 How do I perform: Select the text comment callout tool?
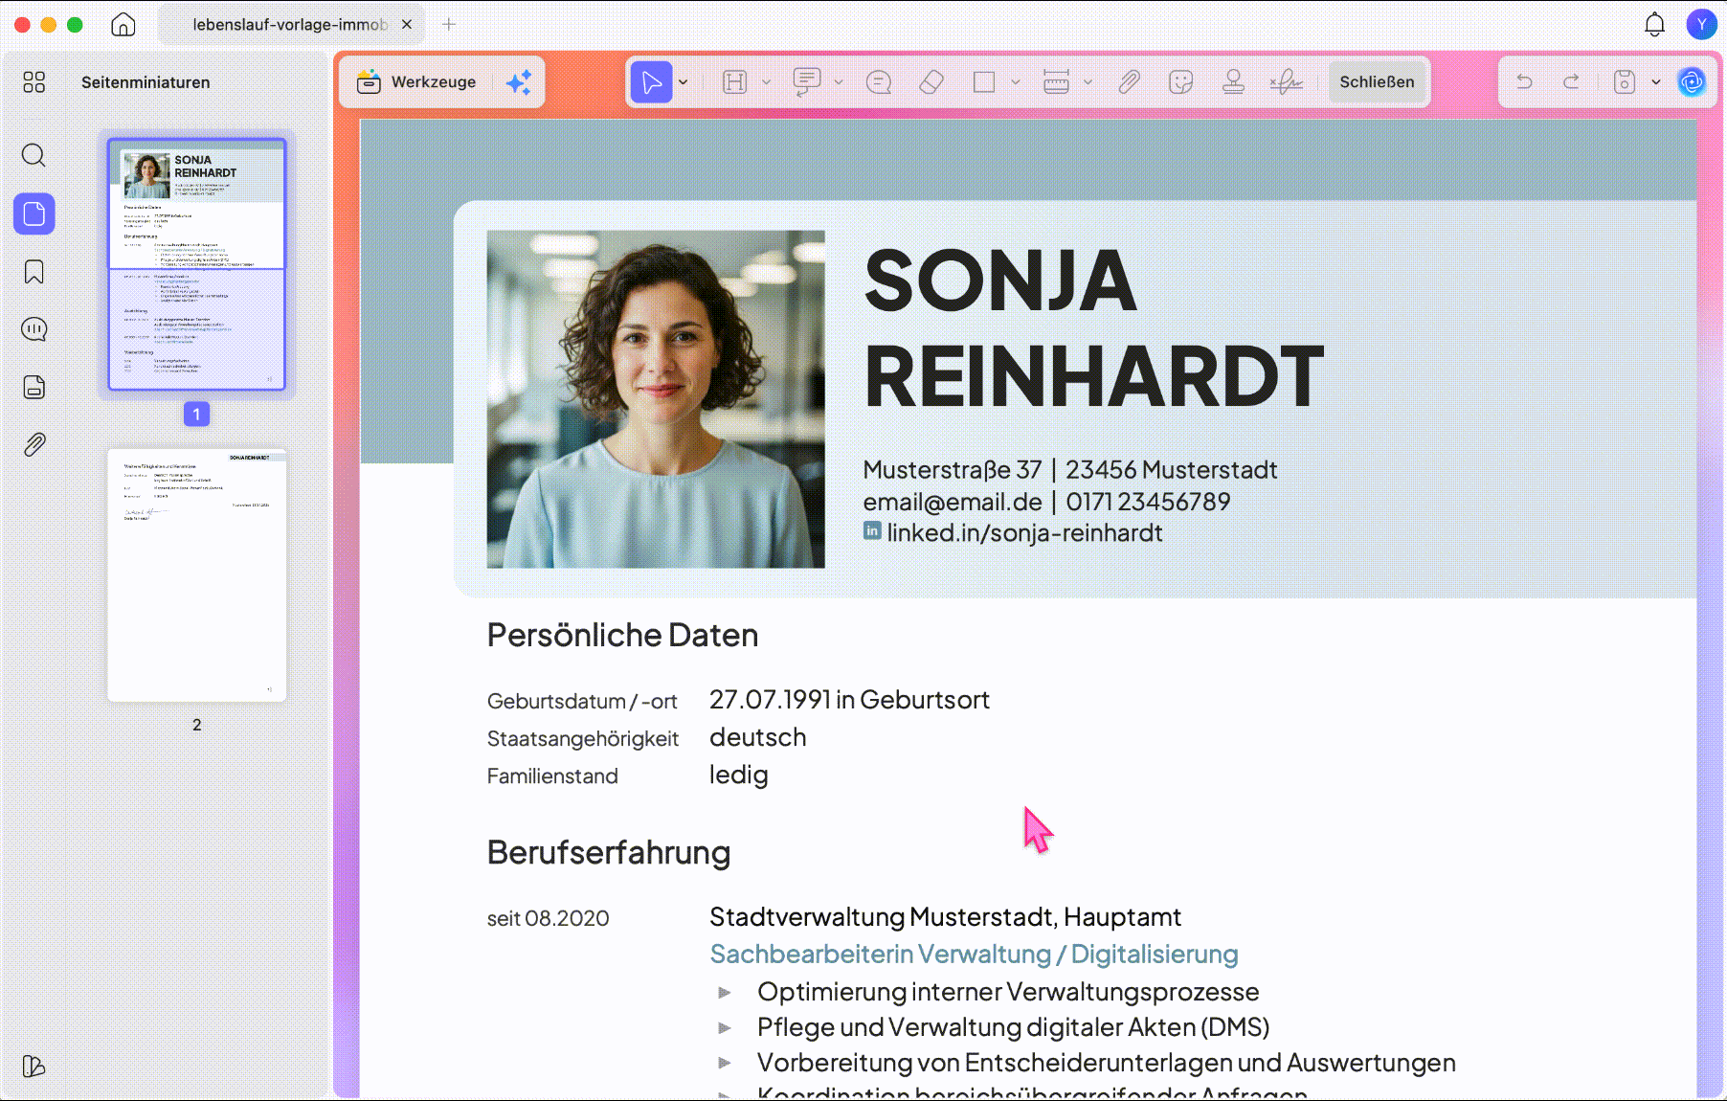[x=807, y=82]
